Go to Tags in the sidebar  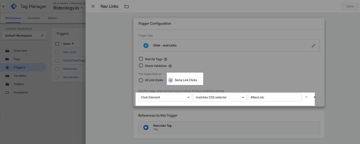(17, 59)
